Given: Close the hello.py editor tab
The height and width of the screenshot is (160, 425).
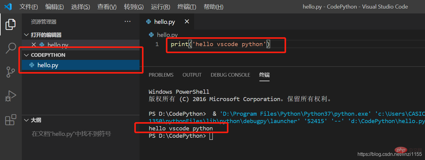Looking at the screenshot, I should (187, 22).
